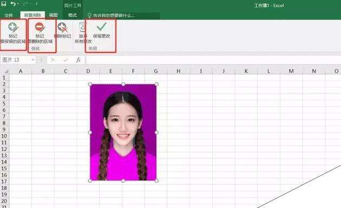Open the Insert Function fx dialog
Screen dimensions: 341x208
(x=78, y=60)
